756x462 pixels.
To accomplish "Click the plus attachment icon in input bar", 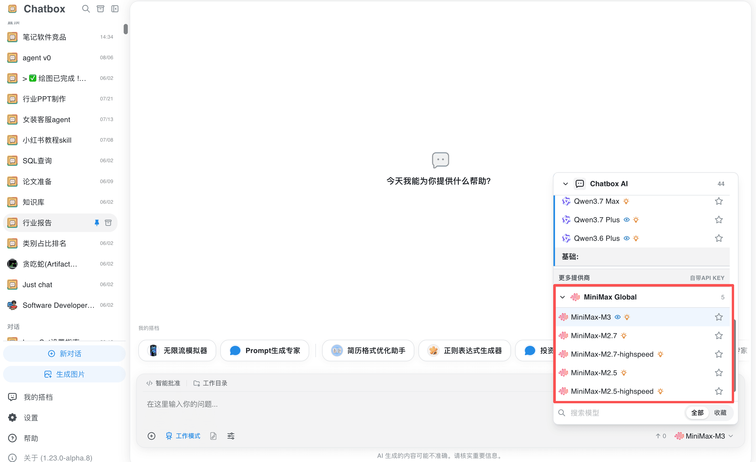I will pyautogui.click(x=152, y=436).
